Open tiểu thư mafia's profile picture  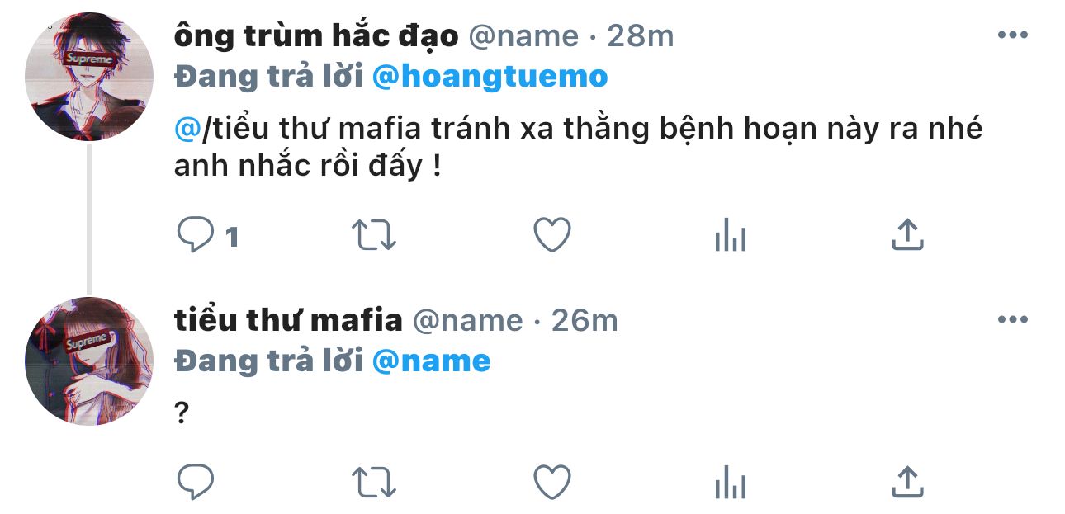click(x=89, y=361)
